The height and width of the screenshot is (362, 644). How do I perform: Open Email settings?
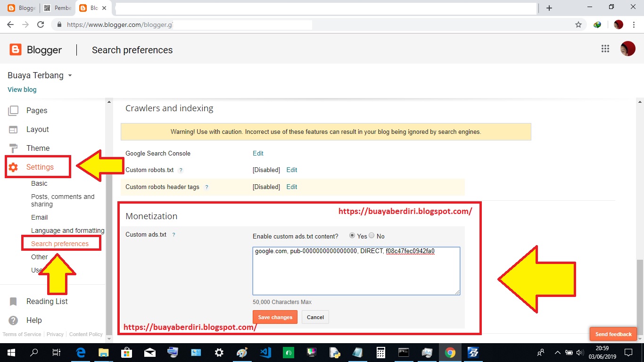[40, 217]
